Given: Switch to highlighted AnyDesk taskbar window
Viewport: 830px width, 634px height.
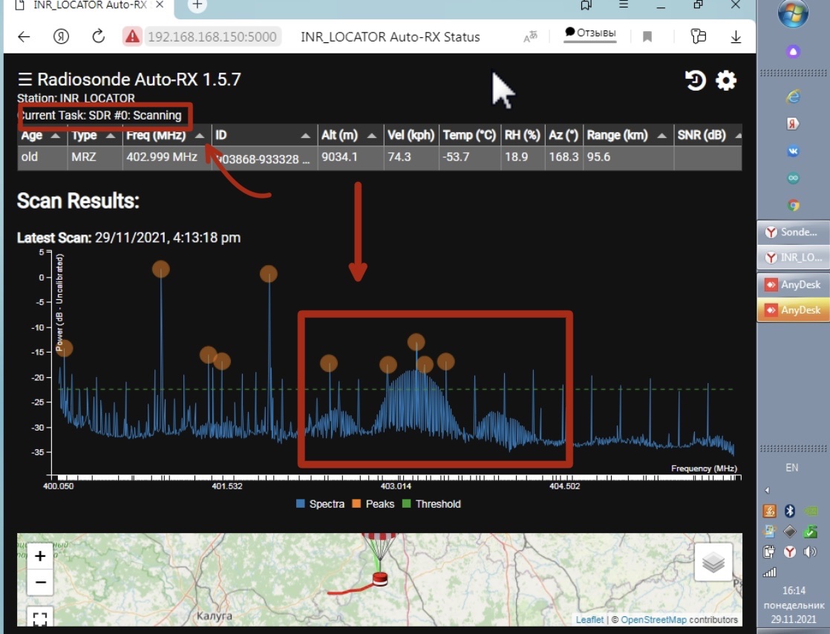Looking at the screenshot, I should pos(792,310).
